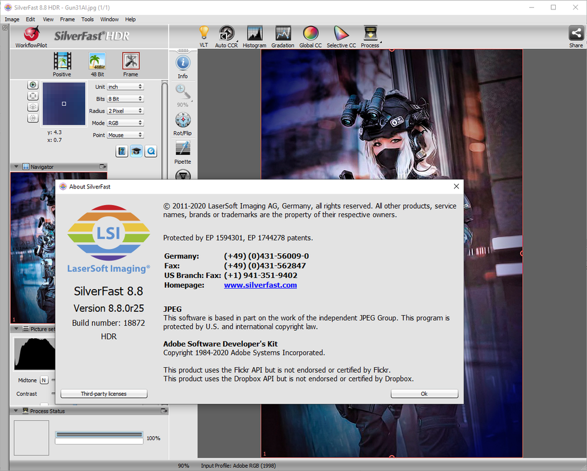Click the zoom magnifier at 90%
The height and width of the screenshot is (471, 587).
click(x=183, y=95)
